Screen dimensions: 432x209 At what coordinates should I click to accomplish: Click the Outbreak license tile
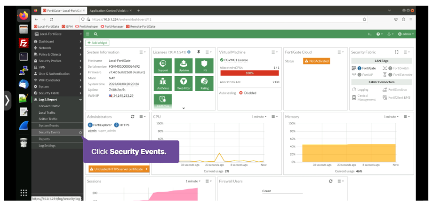tap(163, 101)
